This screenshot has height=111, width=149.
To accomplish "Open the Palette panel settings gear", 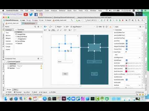I will (x=38, y=27).
